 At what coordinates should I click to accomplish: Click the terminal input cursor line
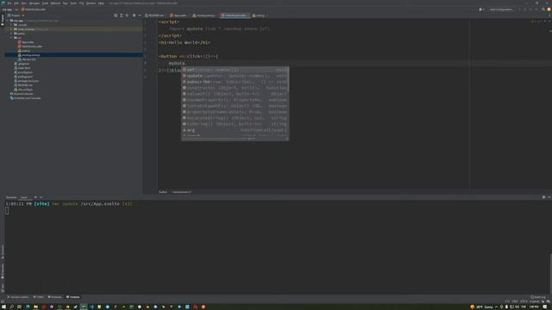coord(7,210)
